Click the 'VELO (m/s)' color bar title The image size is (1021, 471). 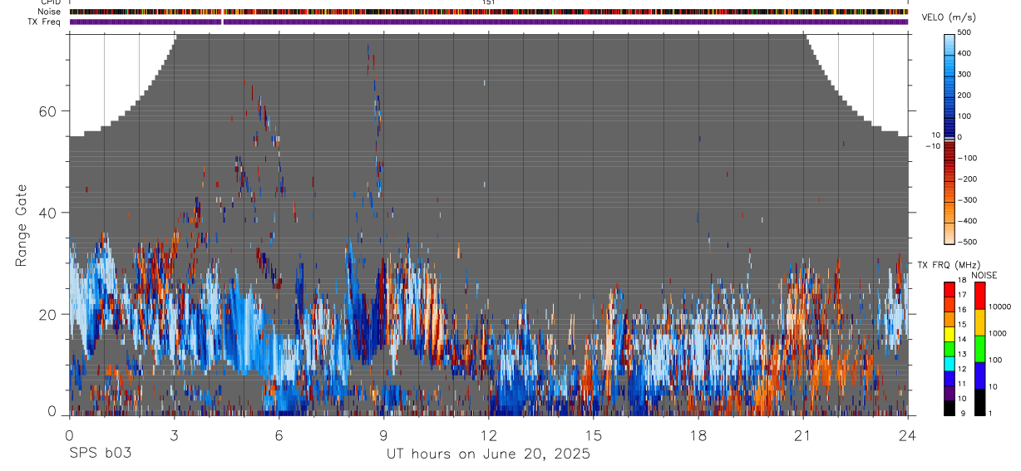(x=948, y=17)
